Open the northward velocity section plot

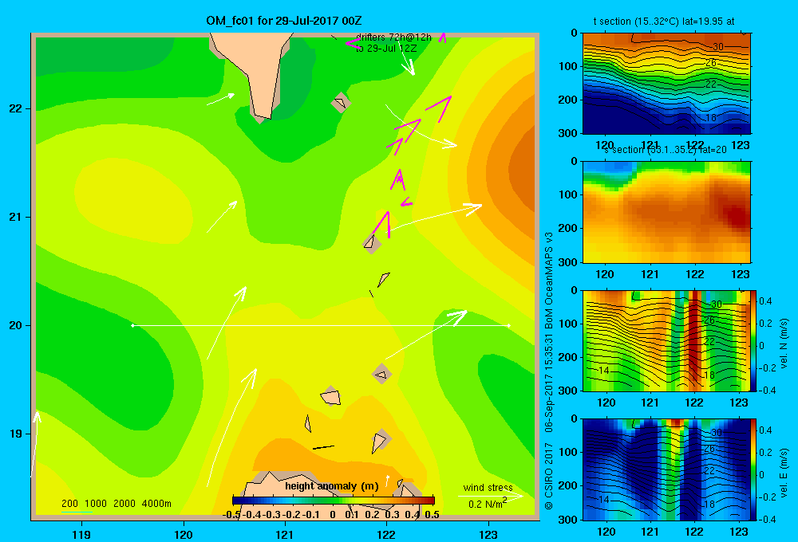[x=666, y=340]
